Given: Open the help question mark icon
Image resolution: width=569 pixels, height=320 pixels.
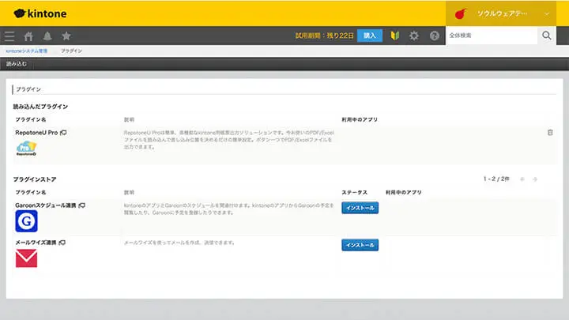Looking at the screenshot, I should (x=434, y=36).
